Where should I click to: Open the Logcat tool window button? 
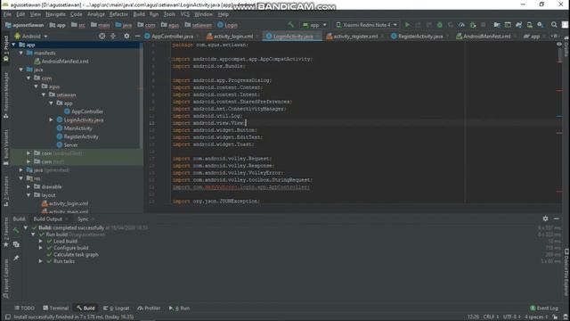coord(117,308)
